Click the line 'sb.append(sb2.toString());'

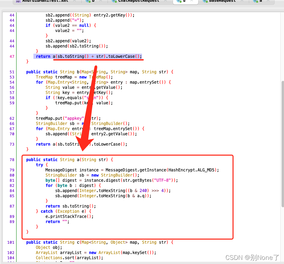pyautogui.click(x=77, y=46)
